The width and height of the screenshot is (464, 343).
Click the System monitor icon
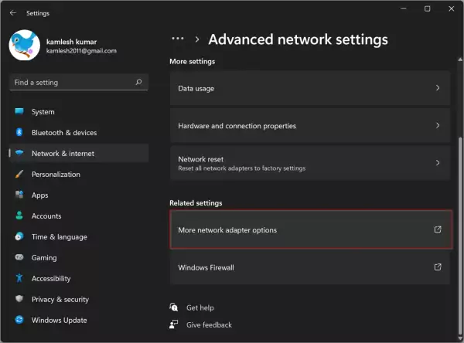point(19,111)
